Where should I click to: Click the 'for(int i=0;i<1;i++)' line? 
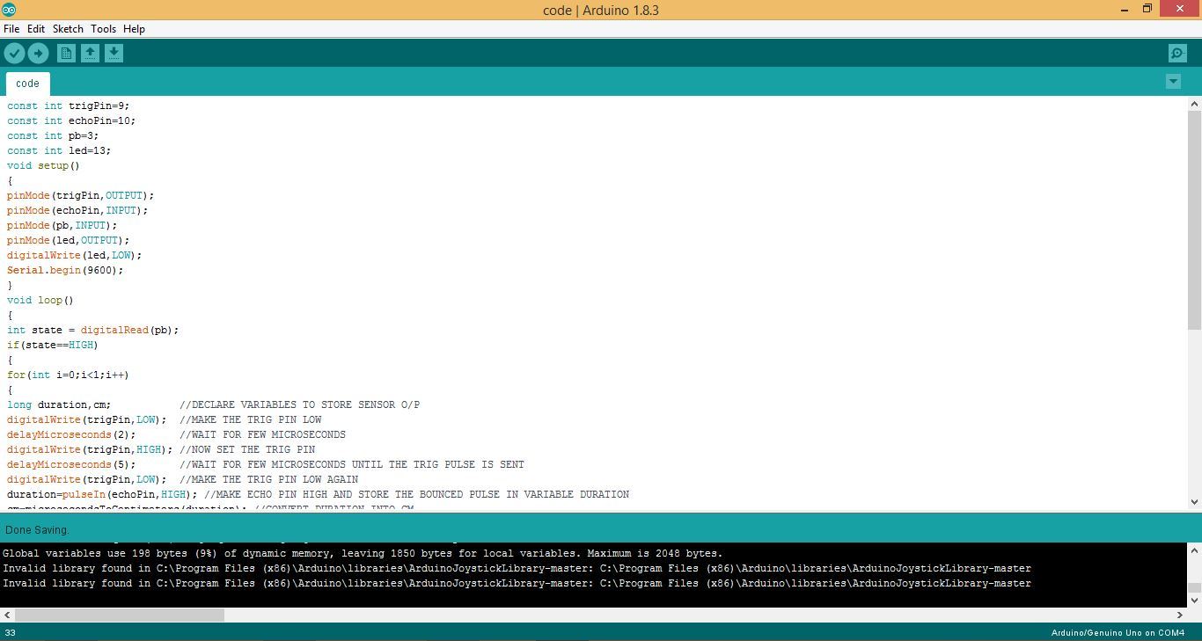tap(68, 375)
